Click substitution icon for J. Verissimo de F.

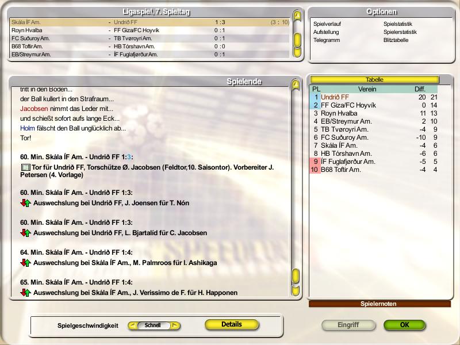click(x=26, y=293)
